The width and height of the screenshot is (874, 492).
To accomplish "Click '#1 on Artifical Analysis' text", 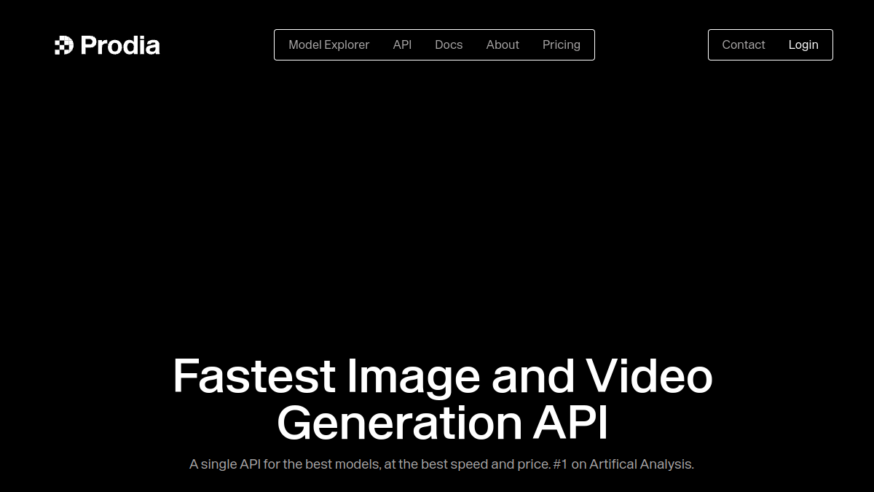I will [x=623, y=464].
